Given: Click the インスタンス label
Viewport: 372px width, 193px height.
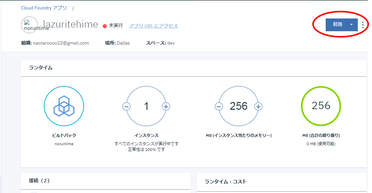Looking at the screenshot, I should coord(146,136).
